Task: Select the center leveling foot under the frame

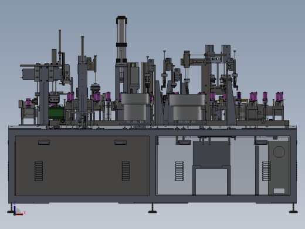Action: tap(152, 208)
